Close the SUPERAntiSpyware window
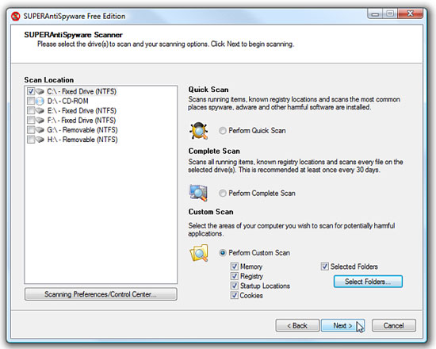Screen dimensions: 436x349 [x=411, y=13]
